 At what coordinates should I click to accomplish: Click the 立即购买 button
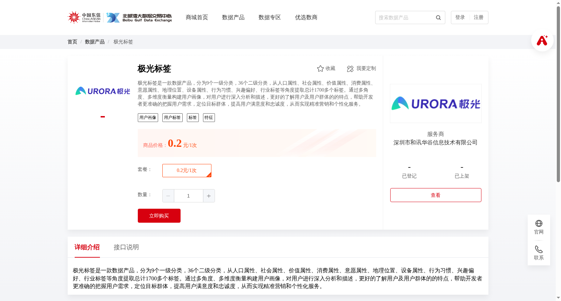(x=159, y=216)
